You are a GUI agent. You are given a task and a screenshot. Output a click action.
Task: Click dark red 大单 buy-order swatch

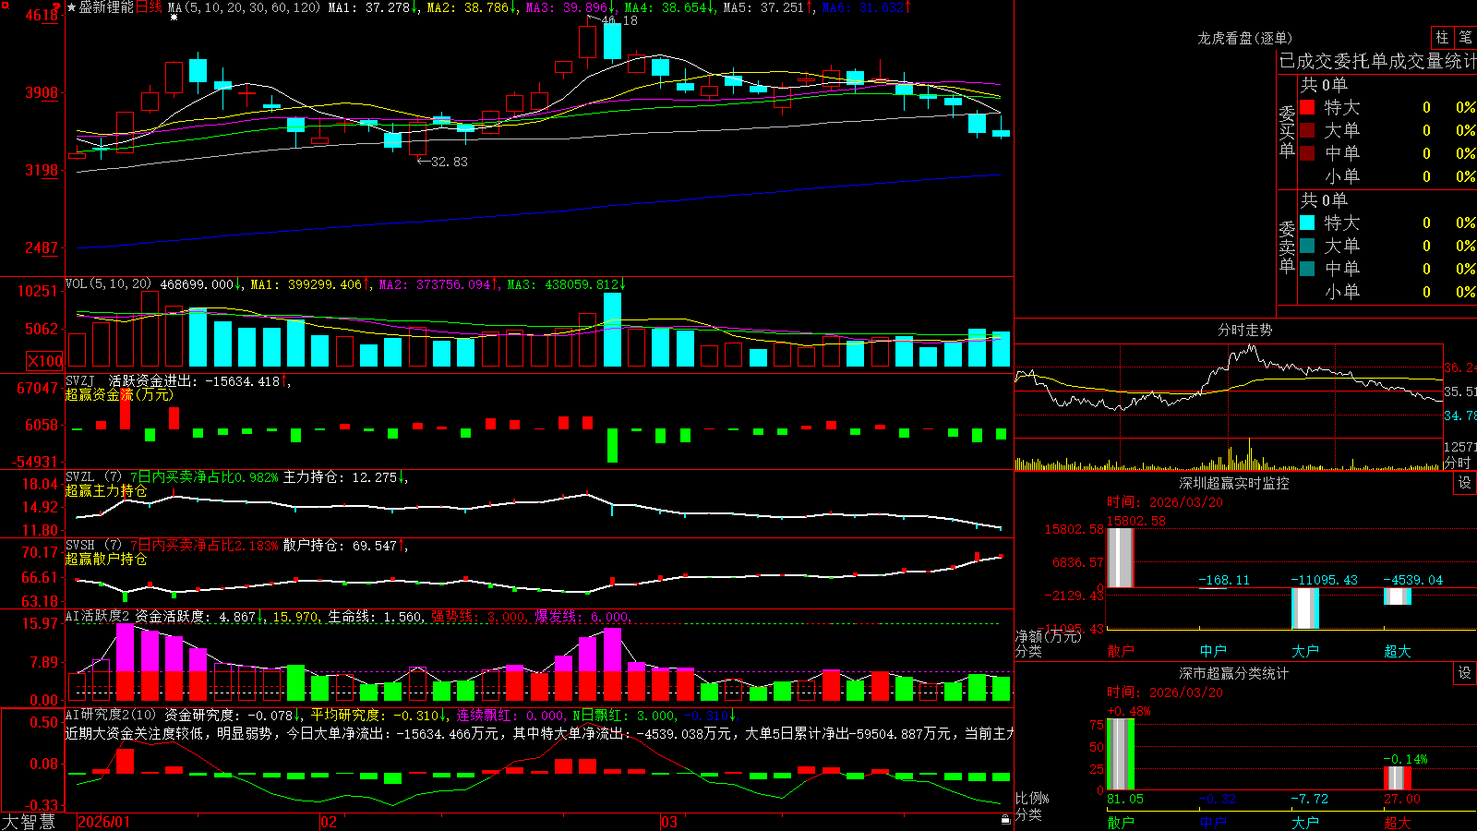[x=1307, y=130]
